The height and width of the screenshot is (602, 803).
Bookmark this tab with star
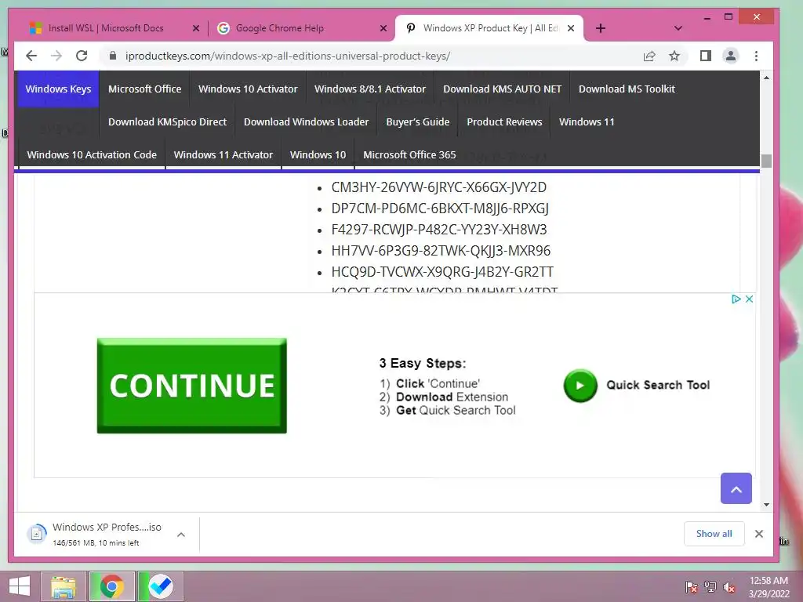pos(674,56)
